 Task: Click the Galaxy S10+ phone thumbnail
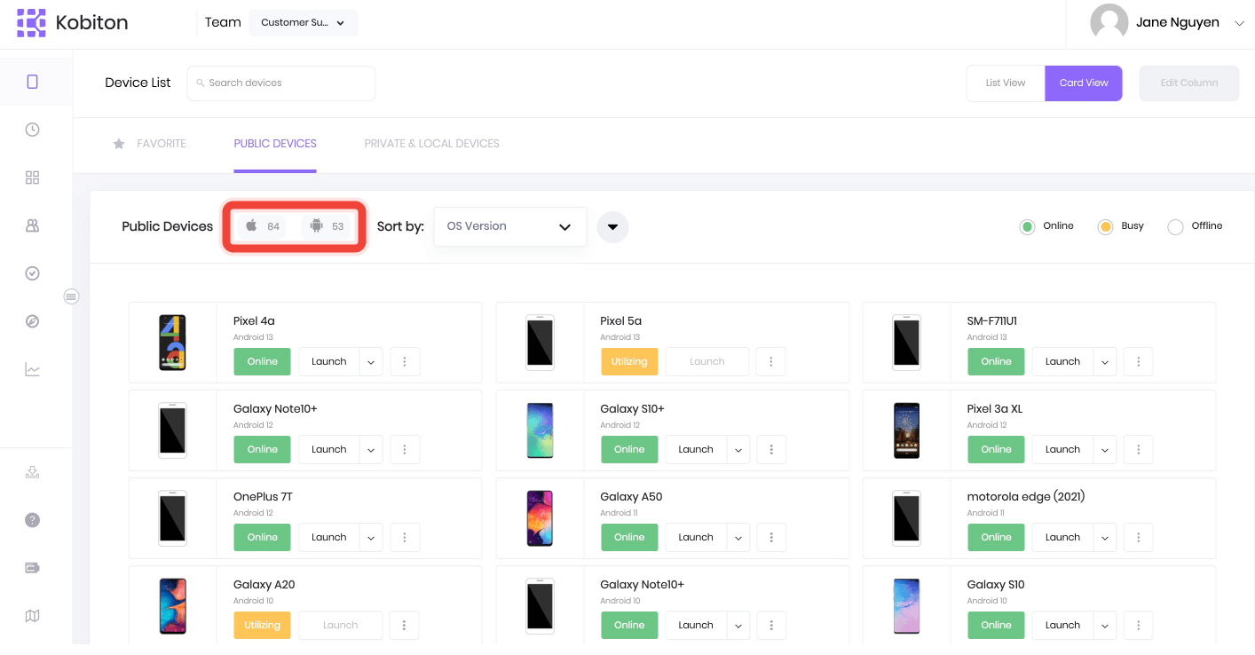tap(540, 430)
